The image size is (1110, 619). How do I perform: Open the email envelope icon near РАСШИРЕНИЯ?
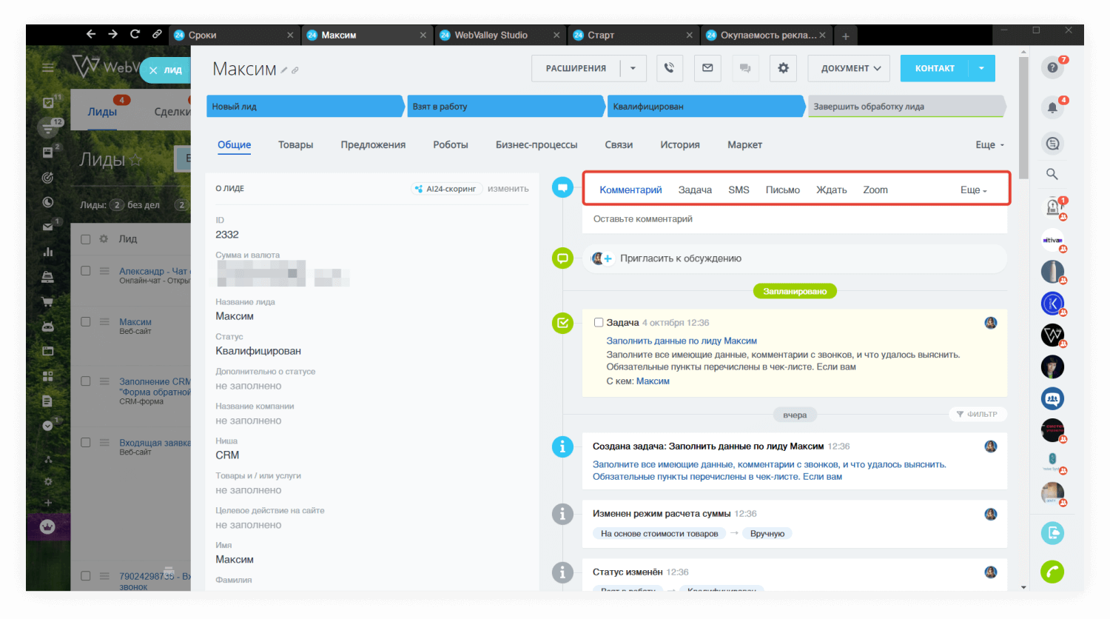point(707,68)
